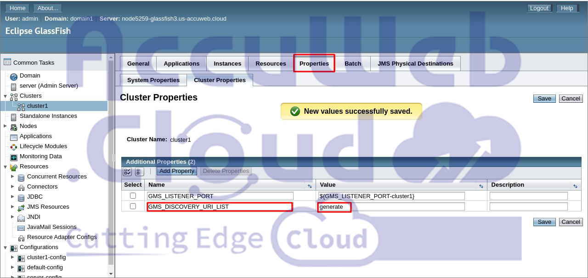588x278 pixels.
Task: Open the General tab
Action: [138, 63]
